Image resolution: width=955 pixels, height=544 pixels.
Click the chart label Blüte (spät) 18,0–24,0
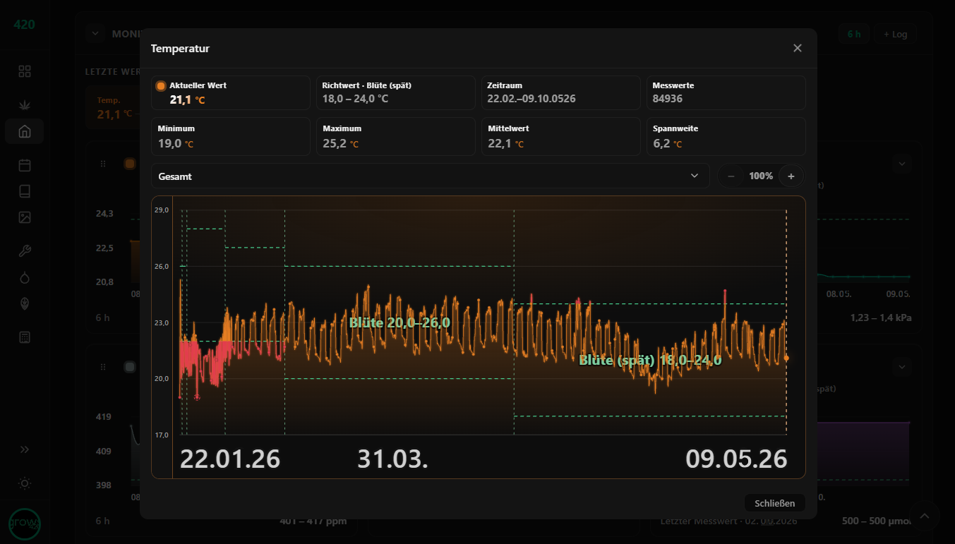point(650,360)
